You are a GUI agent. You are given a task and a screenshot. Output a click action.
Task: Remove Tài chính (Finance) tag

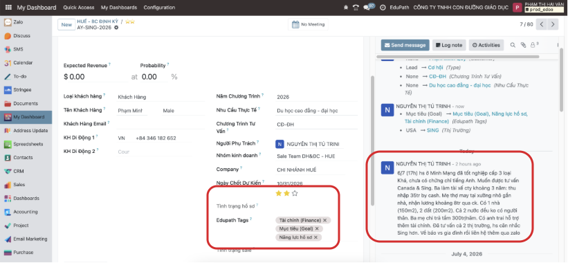[325, 220]
